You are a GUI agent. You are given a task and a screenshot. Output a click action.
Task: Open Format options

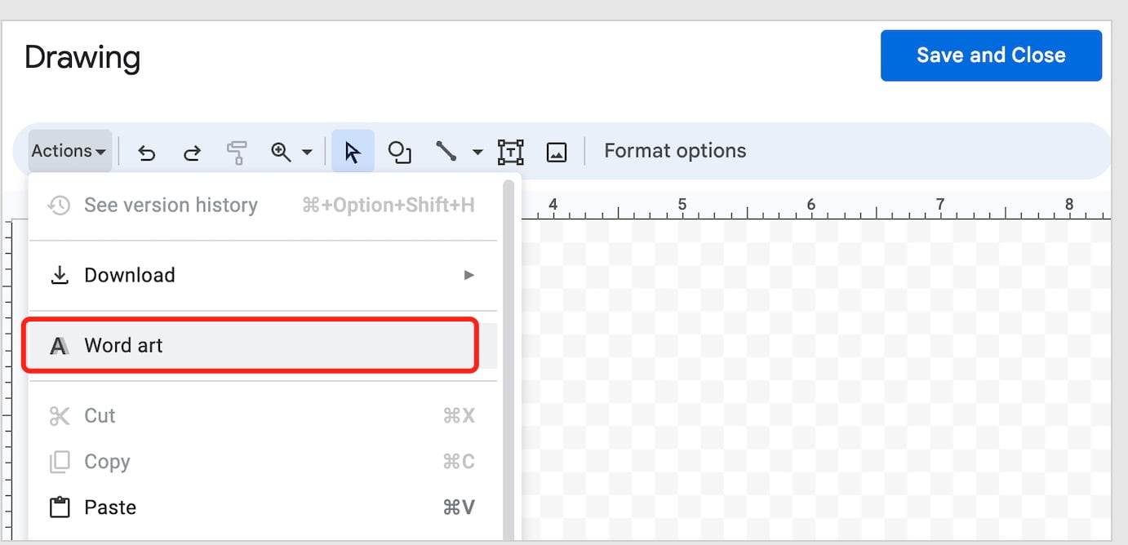(x=675, y=151)
